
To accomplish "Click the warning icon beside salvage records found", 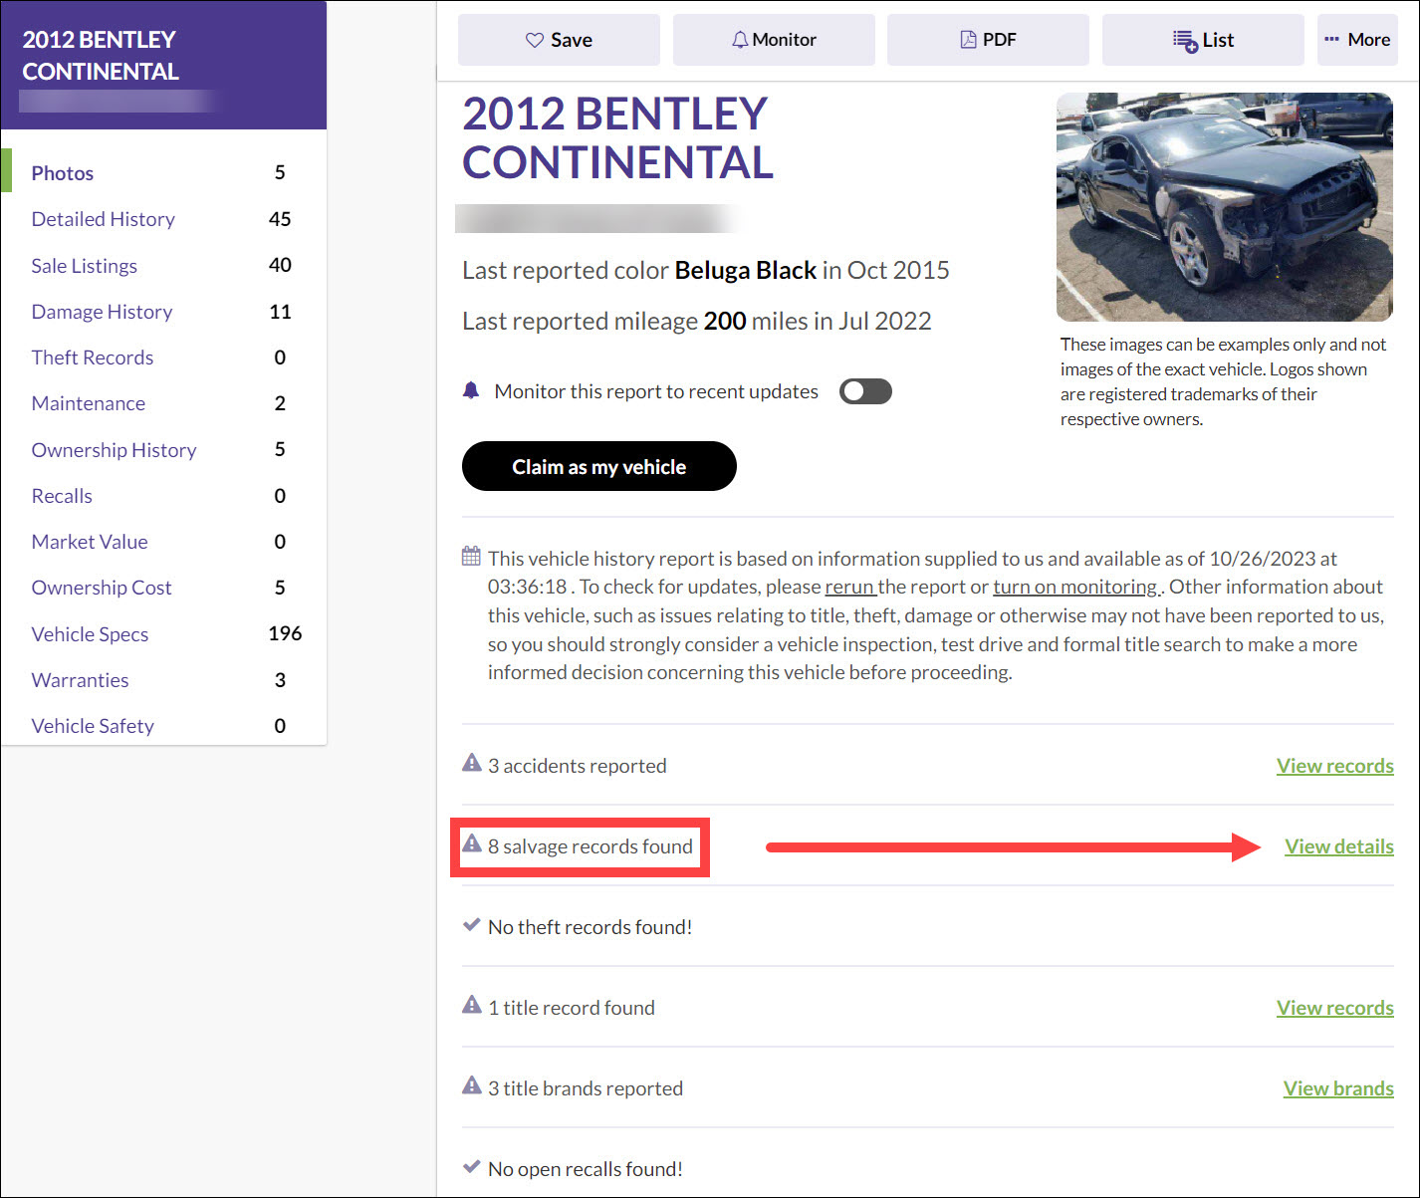I will (471, 843).
